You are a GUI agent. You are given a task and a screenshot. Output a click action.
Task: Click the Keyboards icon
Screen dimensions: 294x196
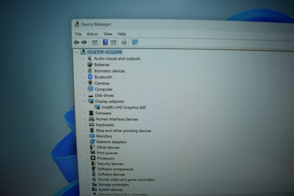click(x=91, y=124)
